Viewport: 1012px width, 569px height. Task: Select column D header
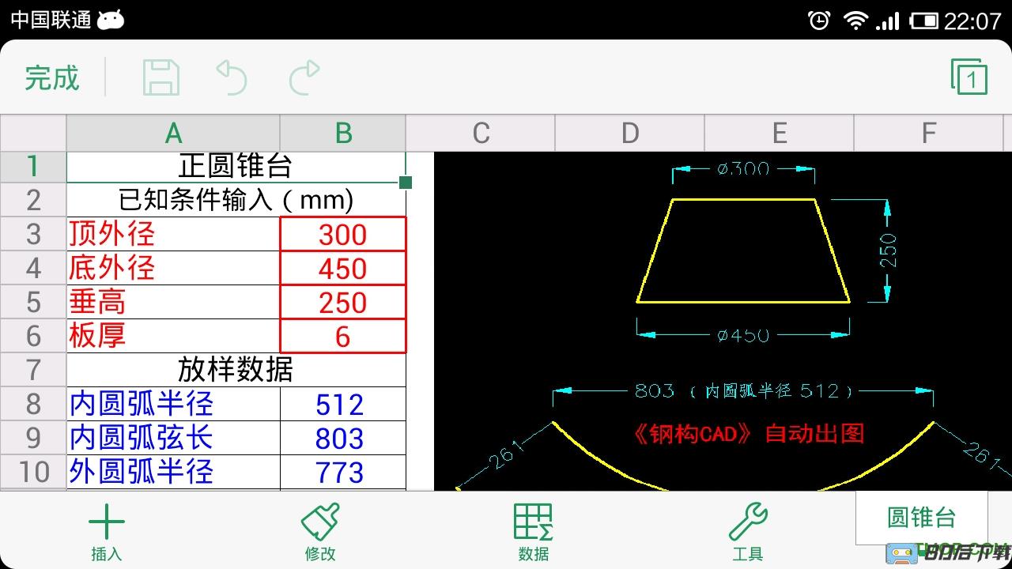tap(629, 133)
